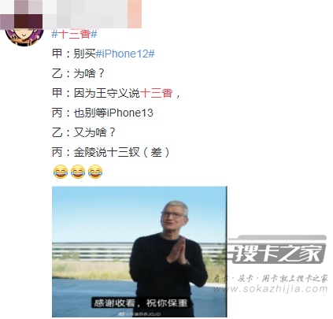Click the line 丙：金陵说十三钗（差）
This screenshot has width=333, height=319.
pos(111,152)
